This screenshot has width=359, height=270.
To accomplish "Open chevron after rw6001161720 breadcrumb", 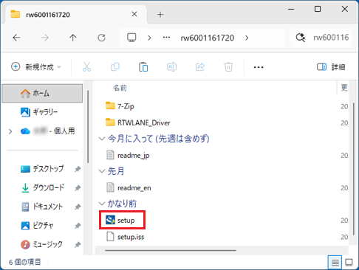I will point(247,38).
